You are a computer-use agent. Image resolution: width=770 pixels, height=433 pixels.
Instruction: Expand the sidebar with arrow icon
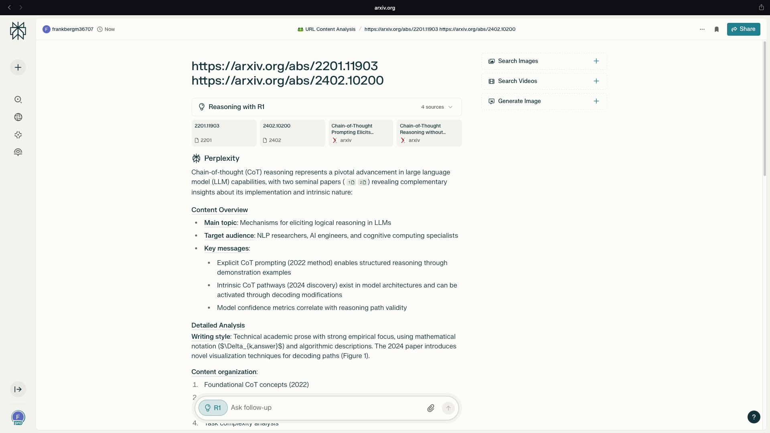tap(18, 389)
